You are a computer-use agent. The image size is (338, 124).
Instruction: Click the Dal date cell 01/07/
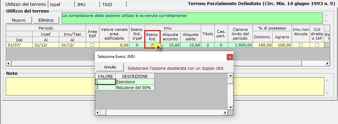[x=19, y=45]
